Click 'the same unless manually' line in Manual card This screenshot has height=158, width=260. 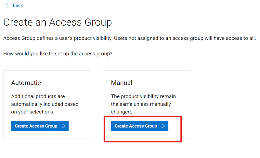point(141,104)
